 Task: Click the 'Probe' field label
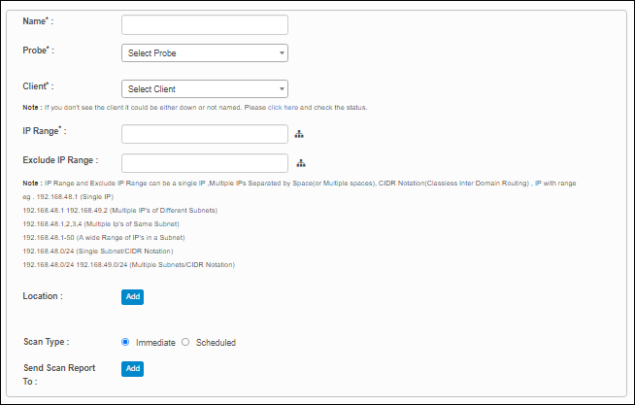[x=38, y=49]
